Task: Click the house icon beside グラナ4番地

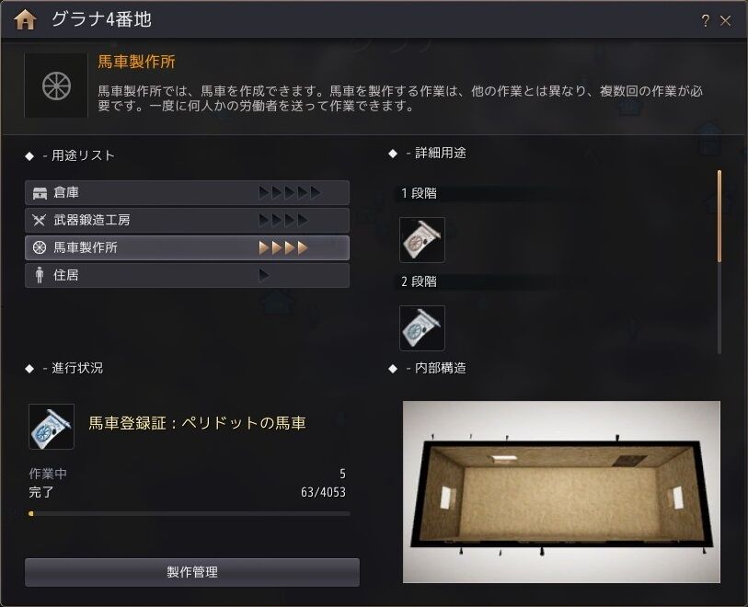Action: pyautogui.click(x=25, y=20)
